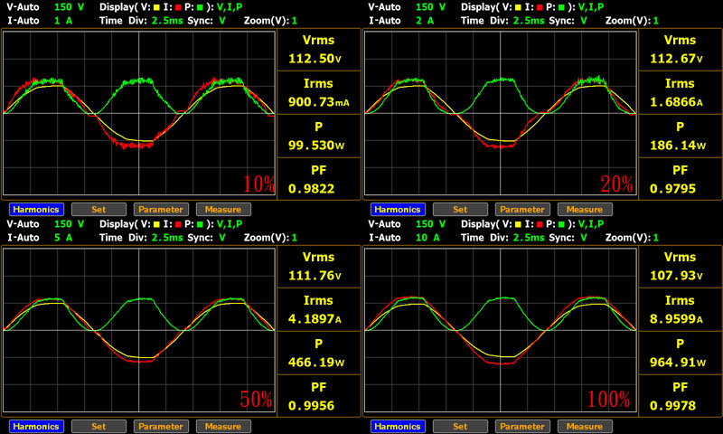Image resolution: width=723 pixels, height=434 pixels.
Task: Select Vrms reading 111.76V
Action: click(x=315, y=276)
